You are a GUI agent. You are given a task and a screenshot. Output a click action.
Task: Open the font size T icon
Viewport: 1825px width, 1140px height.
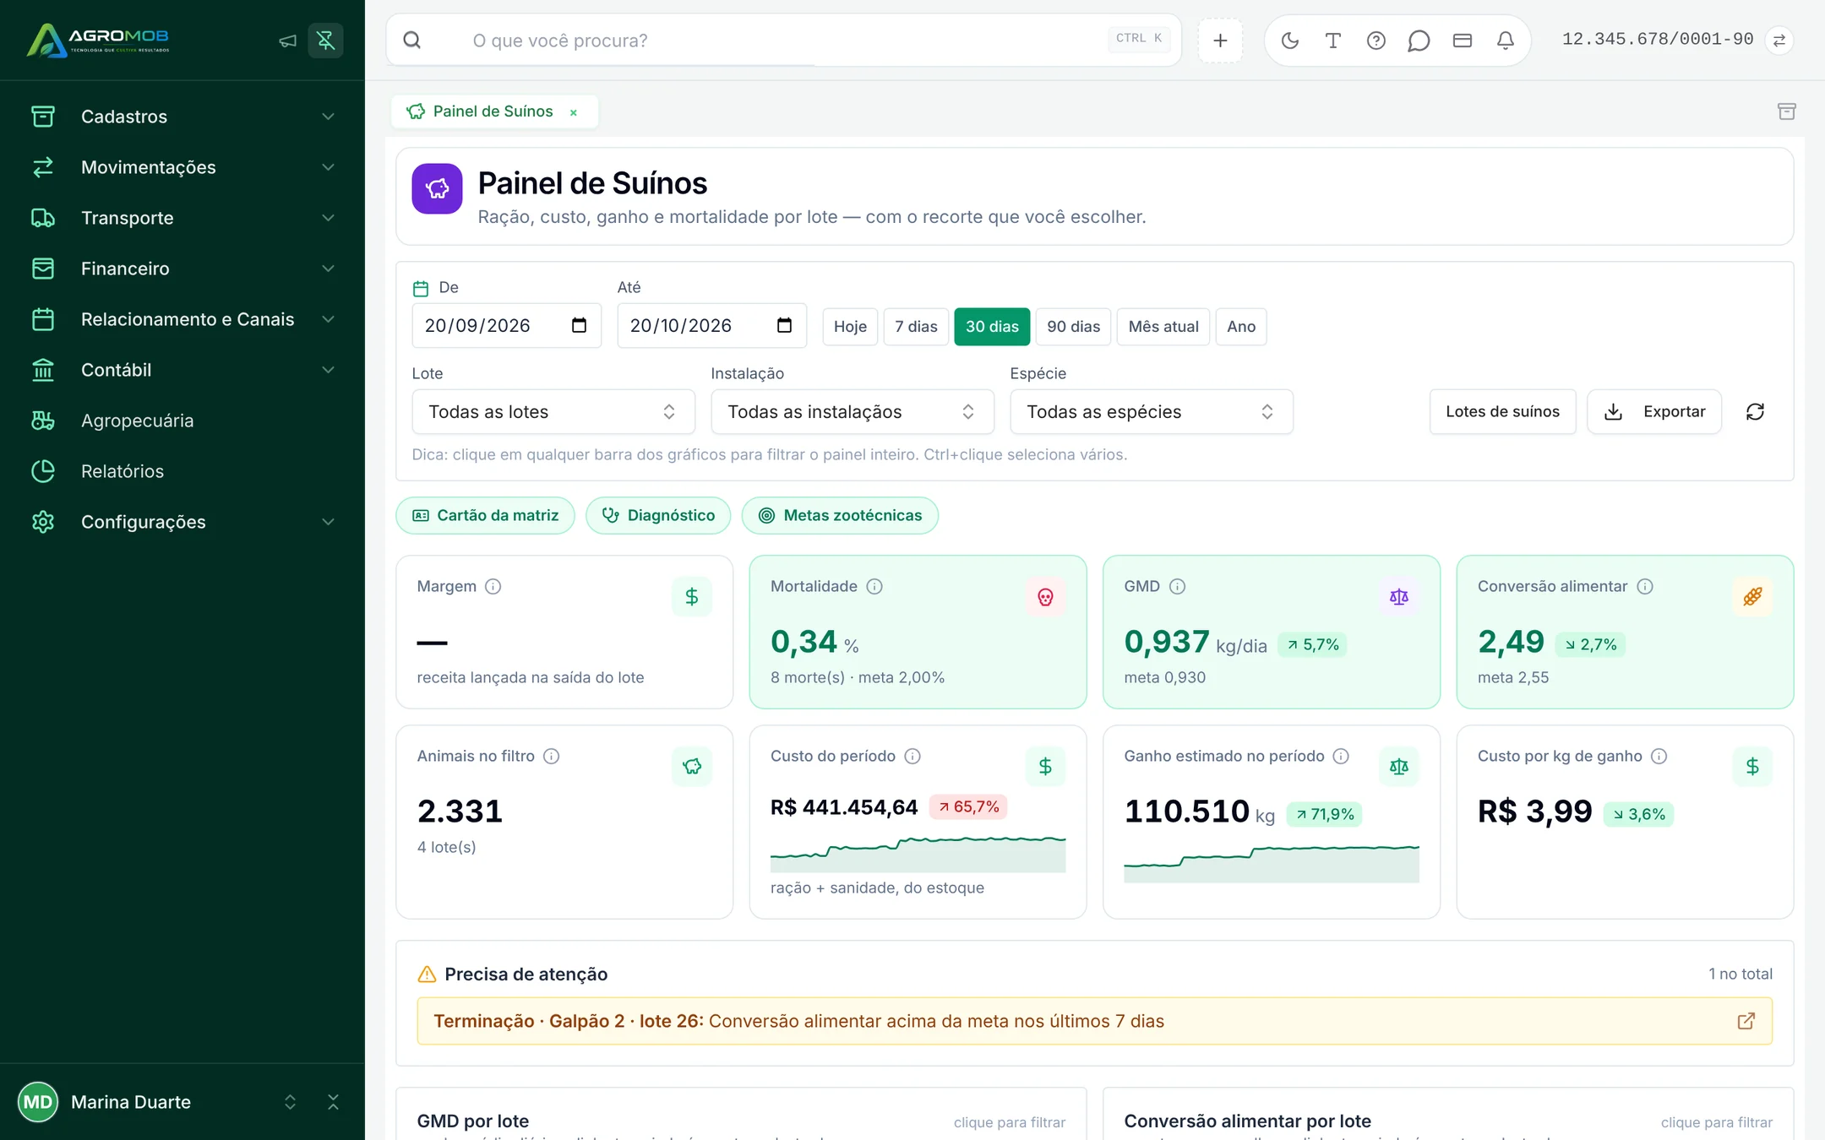coord(1333,41)
